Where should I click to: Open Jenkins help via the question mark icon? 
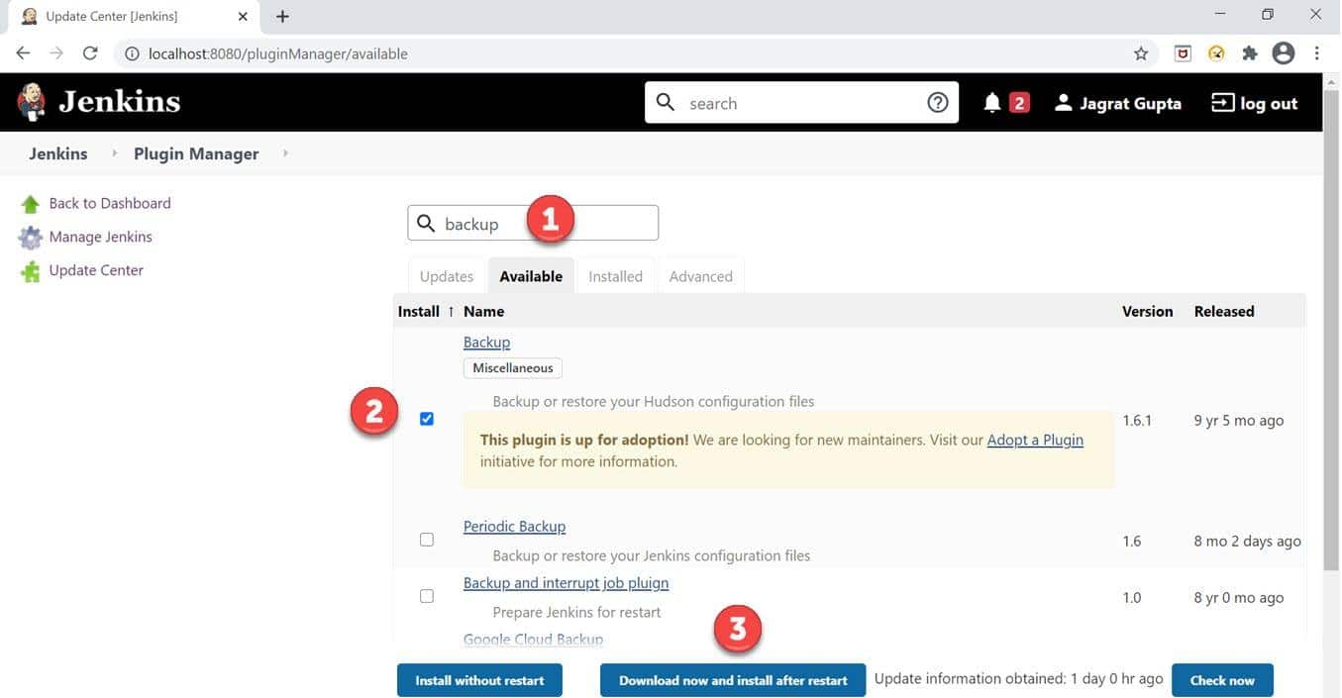pos(937,101)
